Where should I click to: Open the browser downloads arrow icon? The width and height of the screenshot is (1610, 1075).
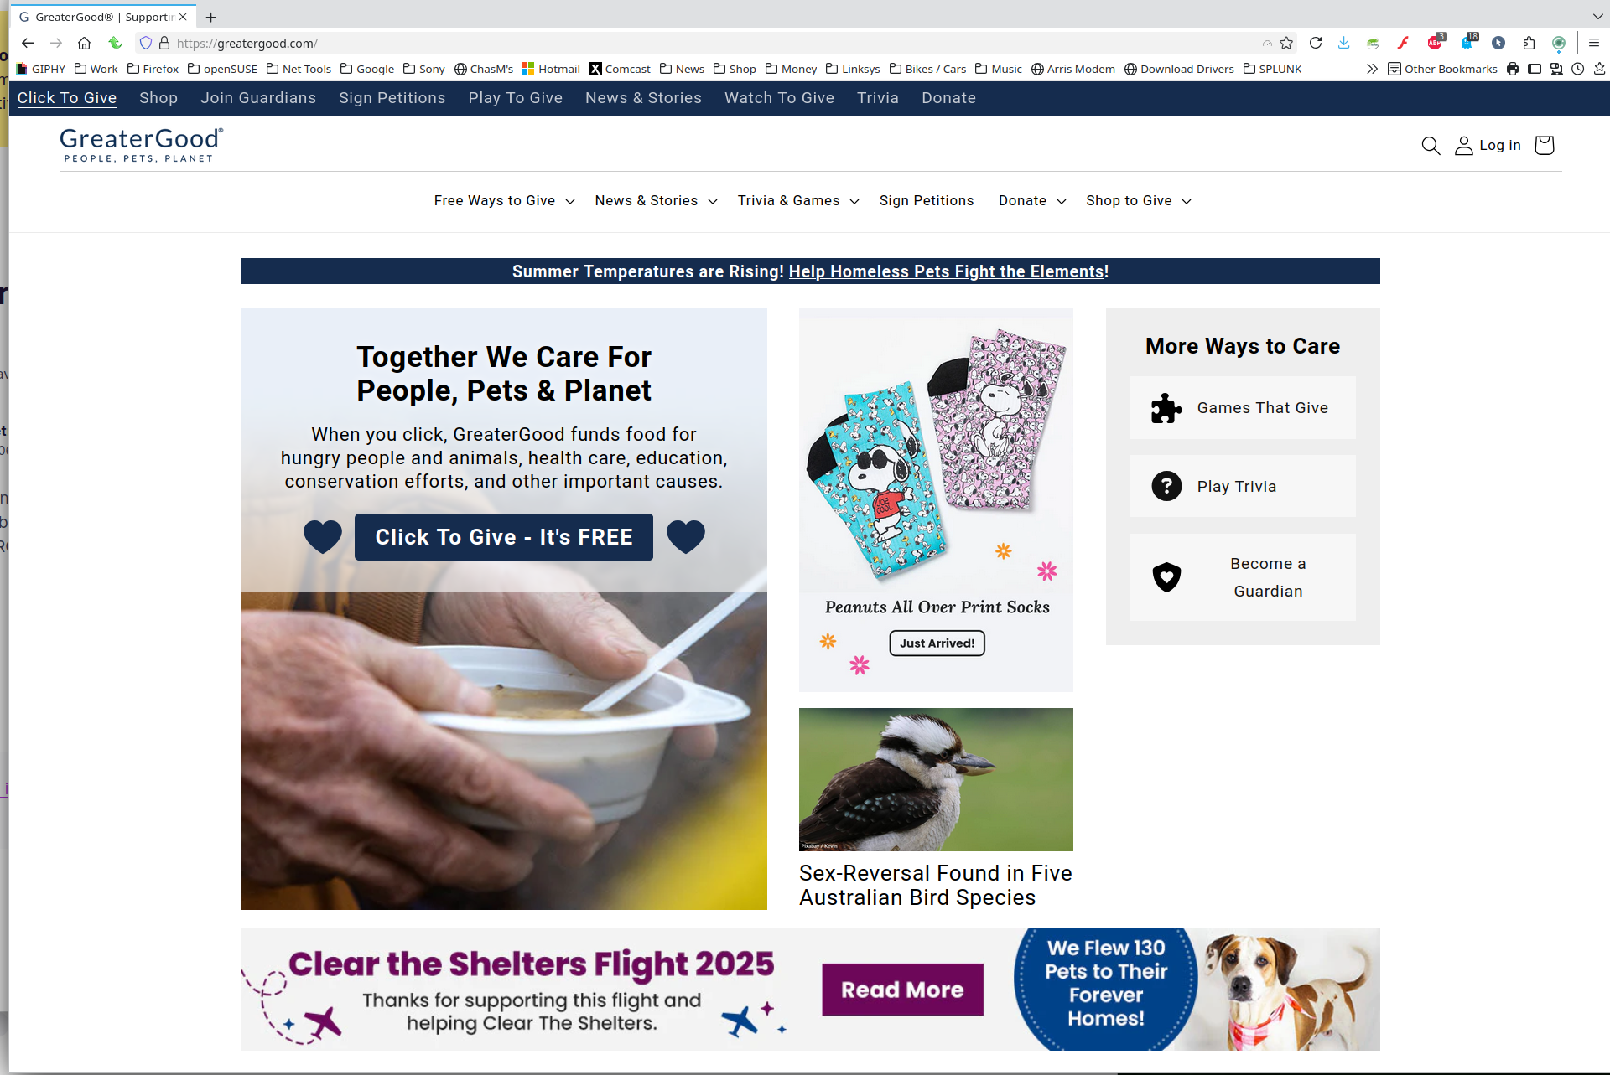pyautogui.click(x=1343, y=44)
